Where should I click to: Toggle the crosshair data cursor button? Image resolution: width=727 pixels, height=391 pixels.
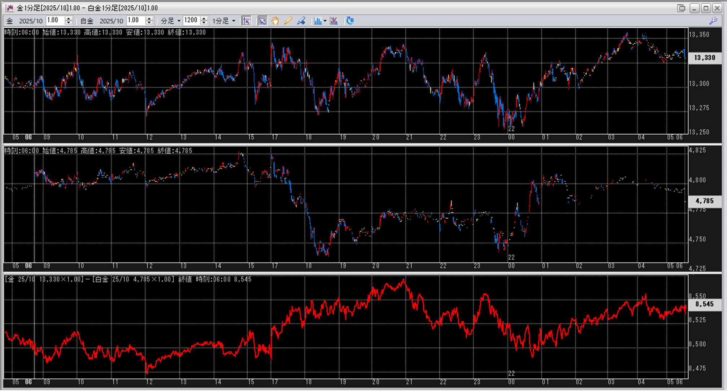(246, 21)
